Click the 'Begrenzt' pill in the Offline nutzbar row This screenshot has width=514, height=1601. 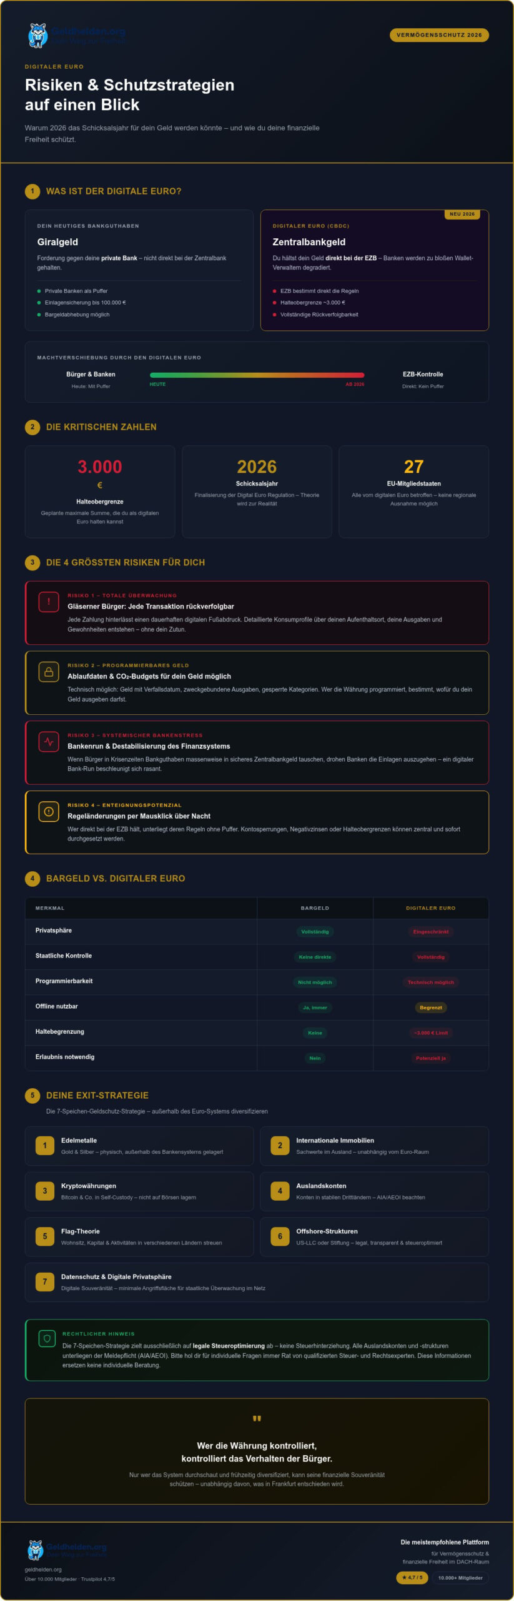pyautogui.click(x=431, y=1008)
